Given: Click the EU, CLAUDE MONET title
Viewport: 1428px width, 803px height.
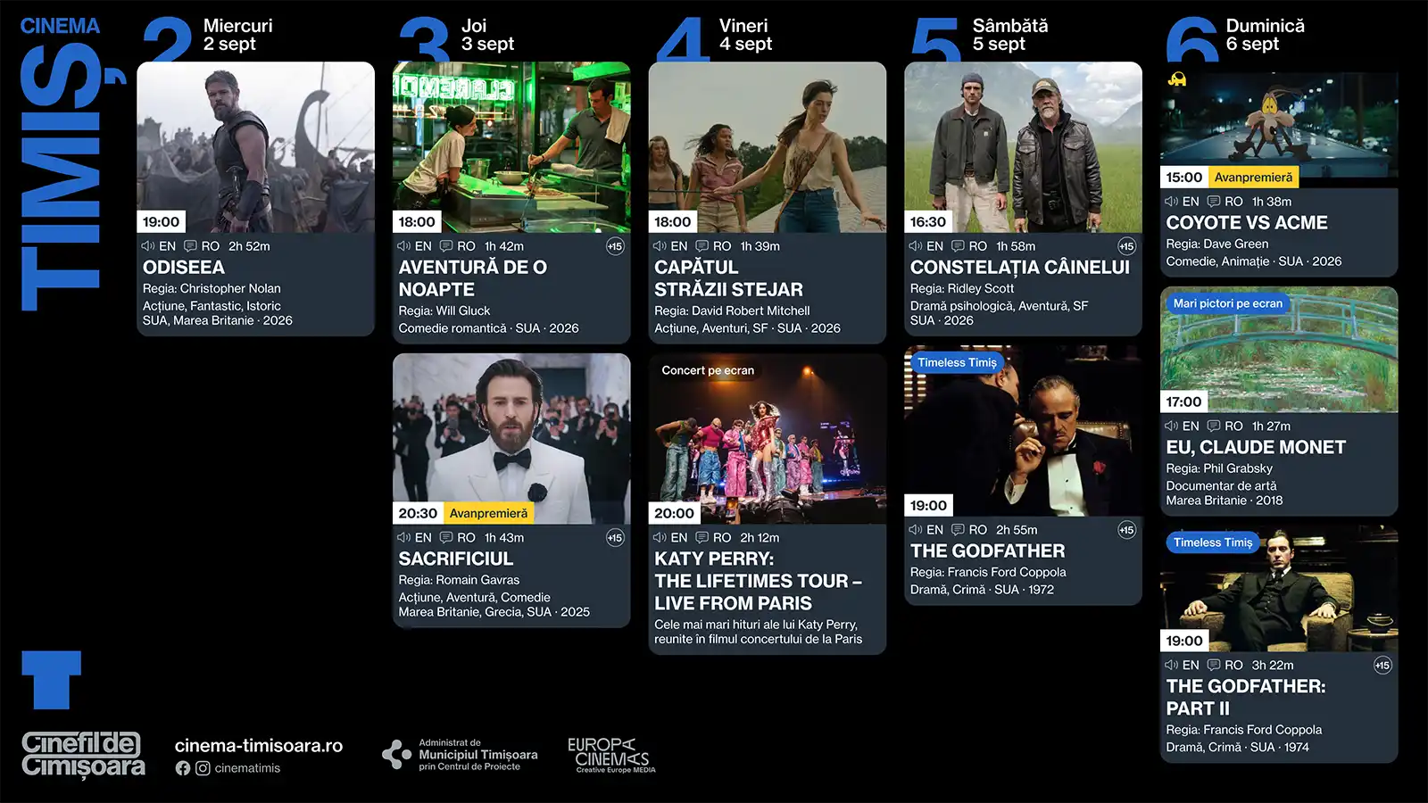Looking at the screenshot, I should [1256, 448].
